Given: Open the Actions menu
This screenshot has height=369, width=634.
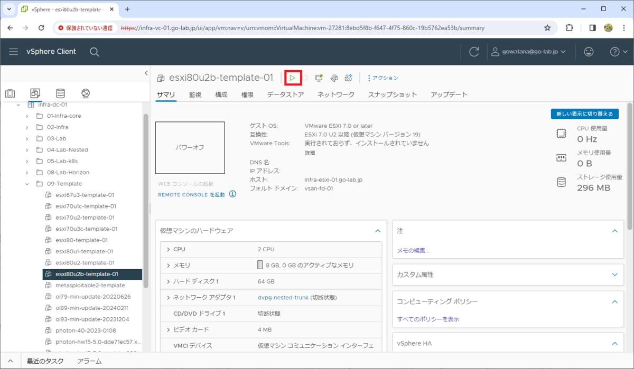Looking at the screenshot, I should (383, 78).
